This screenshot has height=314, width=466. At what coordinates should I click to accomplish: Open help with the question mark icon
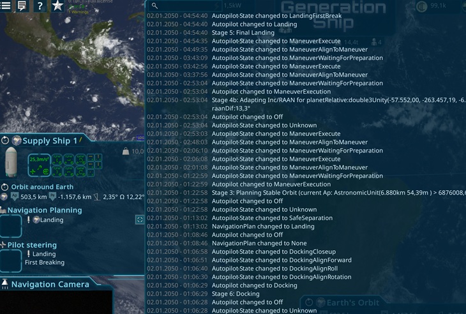[x=40, y=6]
